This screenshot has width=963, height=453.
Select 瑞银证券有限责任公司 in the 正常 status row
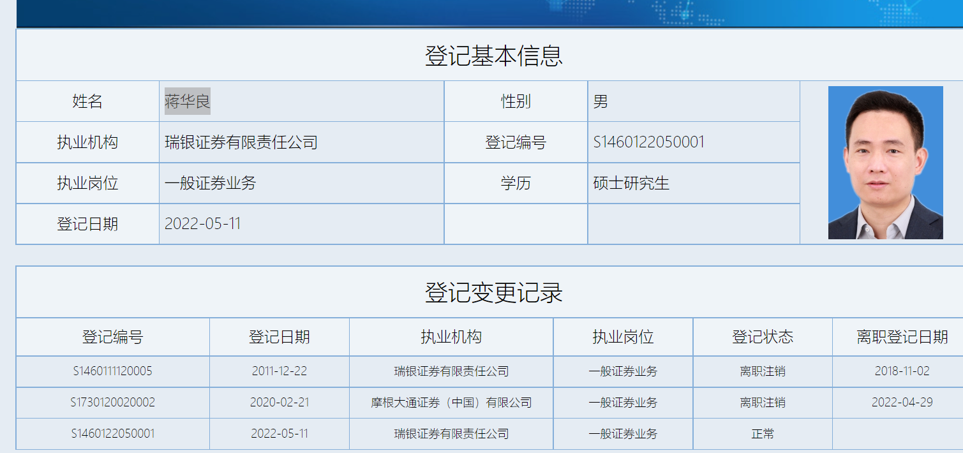(x=451, y=434)
